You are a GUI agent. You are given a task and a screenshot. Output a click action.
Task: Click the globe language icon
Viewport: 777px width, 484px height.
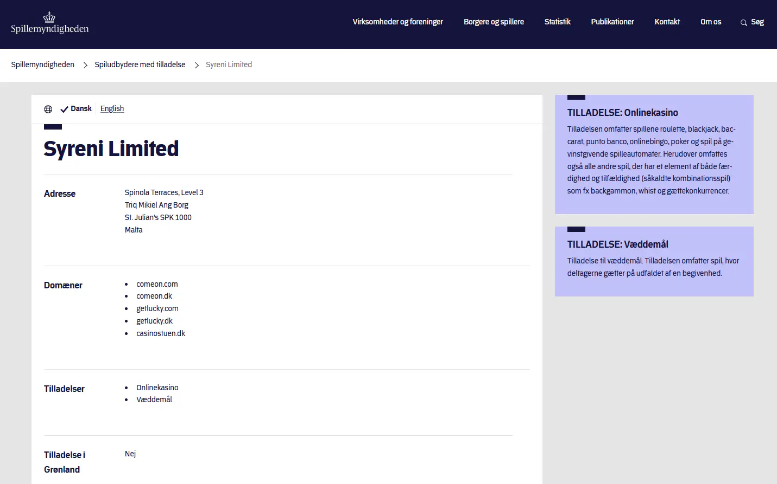click(x=48, y=109)
